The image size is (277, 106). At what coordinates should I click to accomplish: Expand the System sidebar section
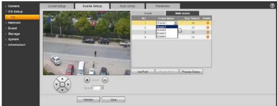[13, 39]
